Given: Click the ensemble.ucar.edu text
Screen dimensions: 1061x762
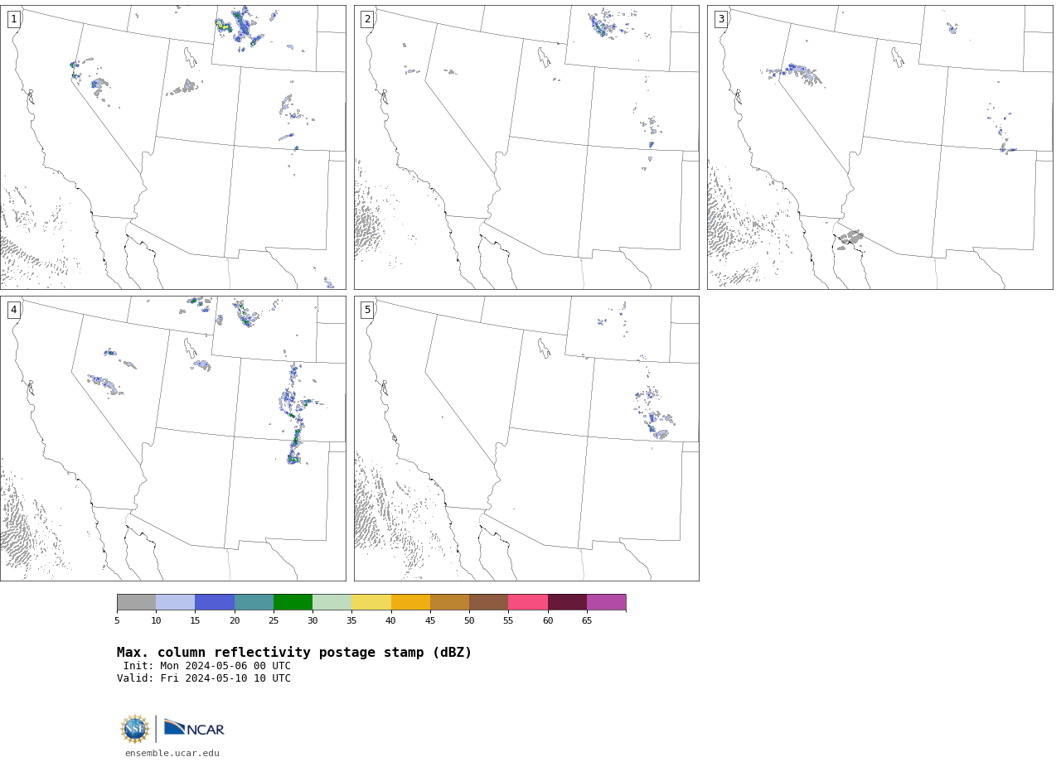Looking at the screenshot, I should pyautogui.click(x=172, y=754).
